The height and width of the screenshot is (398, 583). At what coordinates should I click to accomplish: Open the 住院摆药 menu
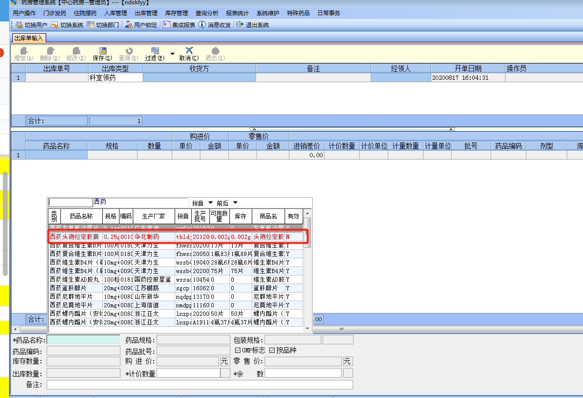tap(85, 13)
